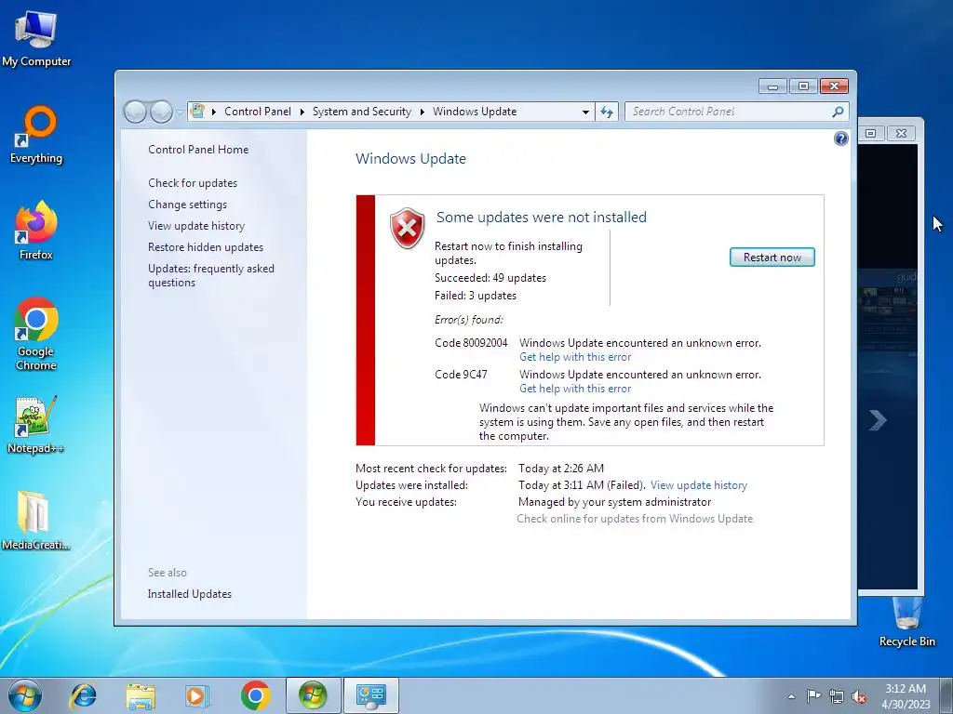Image resolution: width=953 pixels, height=714 pixels.
Task: Open My Computer desktop icon
Action: (x=36, y=39)
